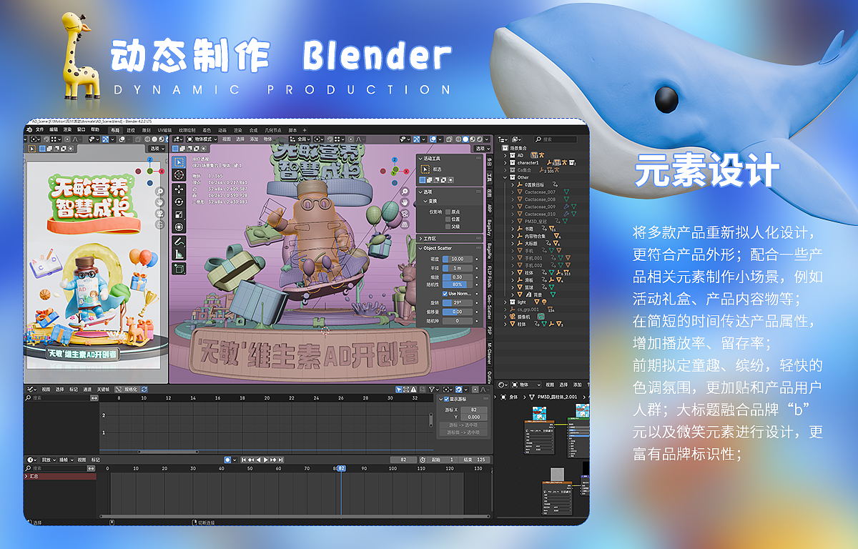The width and height of the screenshot is (858, 549).
Task: Select the Annotate tool
Action: coord(179,242)
